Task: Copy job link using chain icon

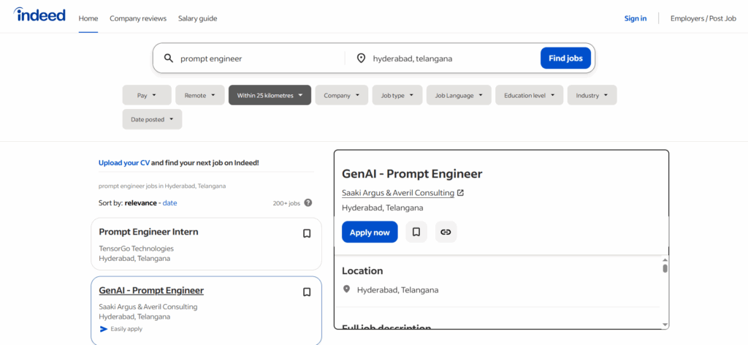Action: 446,232
